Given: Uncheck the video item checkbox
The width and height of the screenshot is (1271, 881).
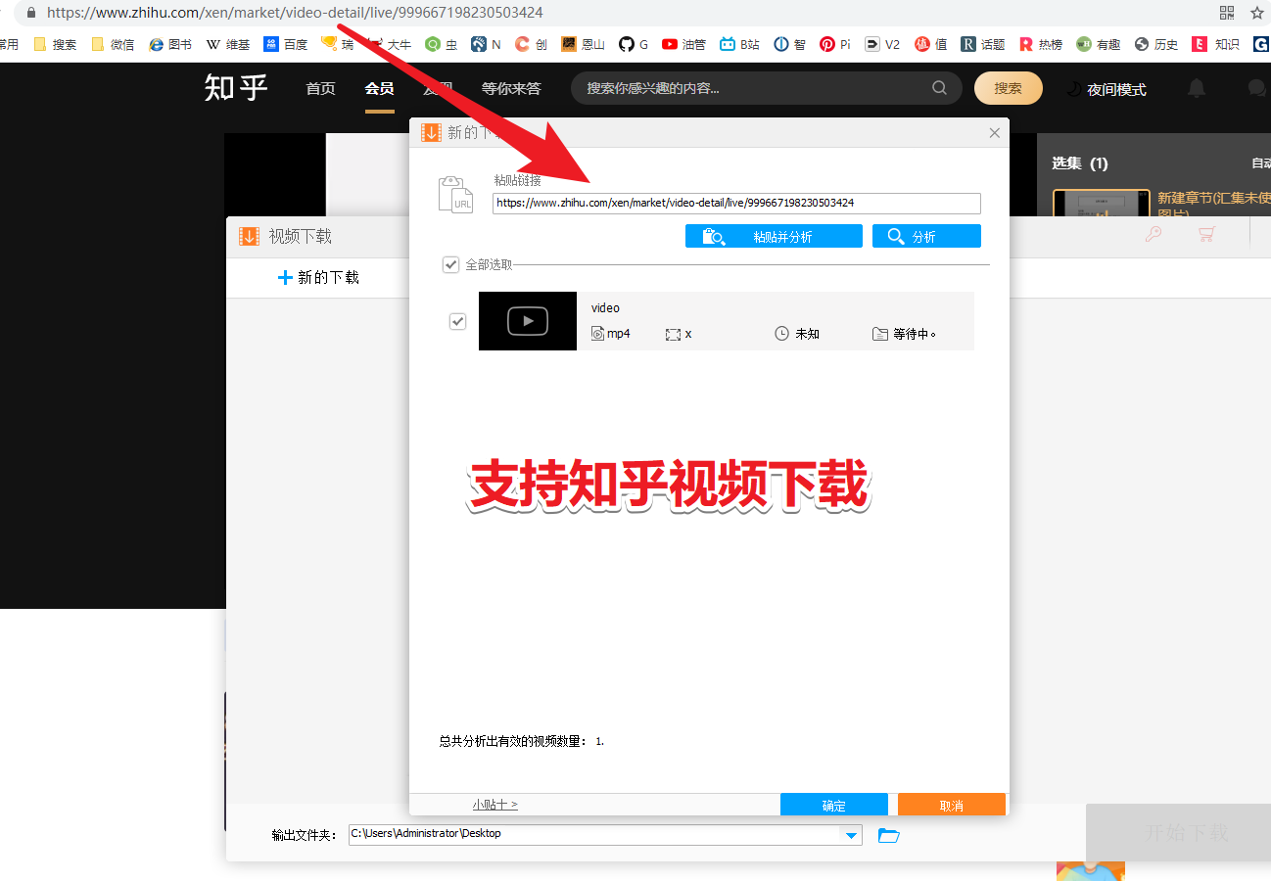Looking at the screenshot, I should tap(457, 321).
